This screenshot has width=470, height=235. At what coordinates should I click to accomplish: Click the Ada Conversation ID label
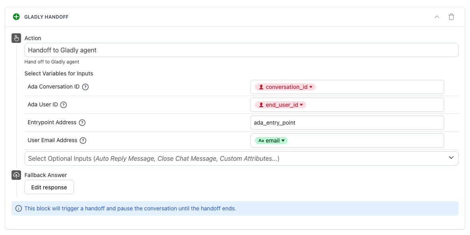tap(54, 87)
